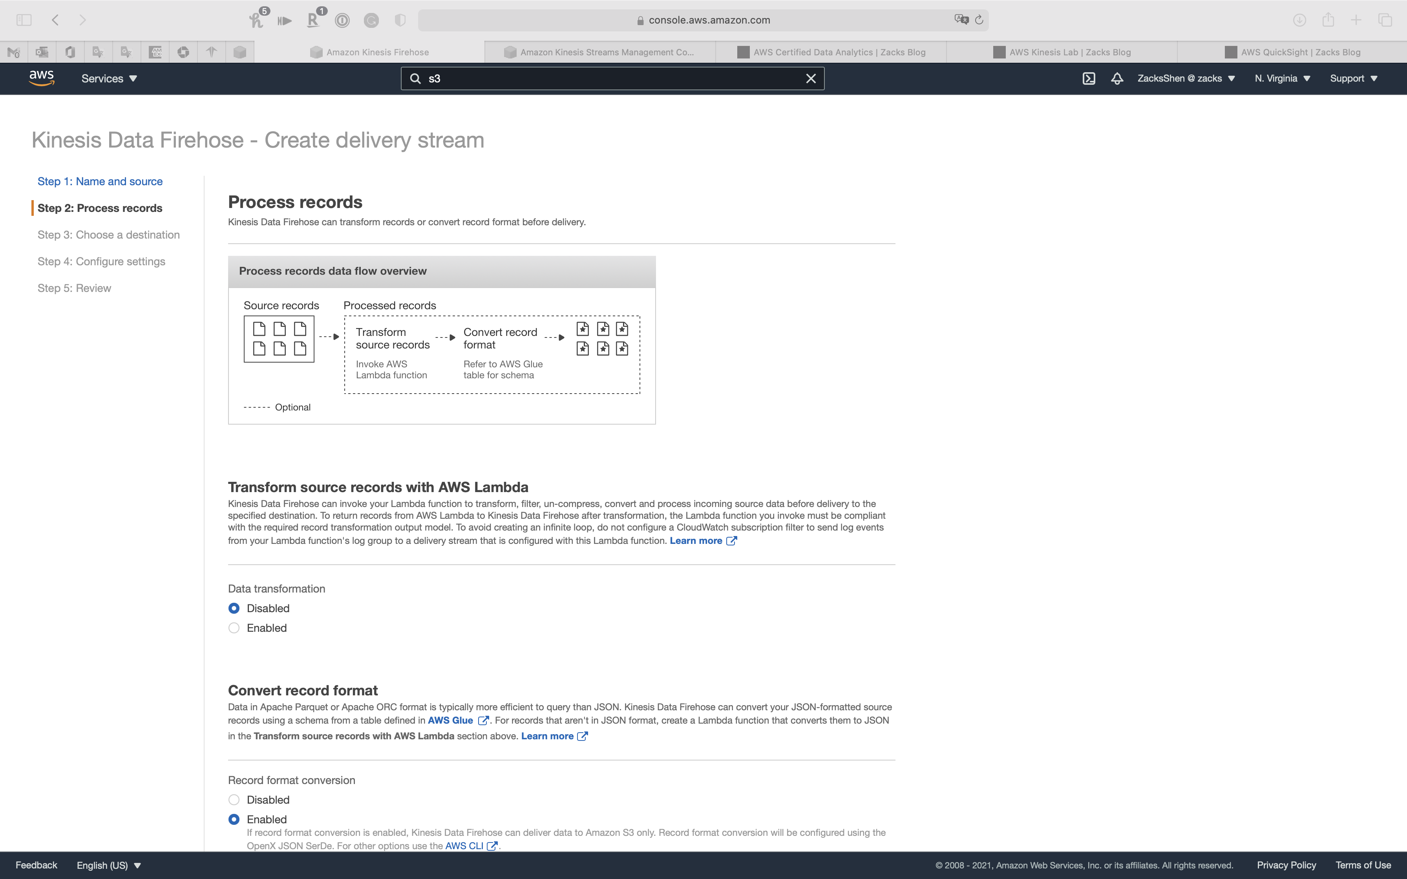The height and width of the screenshot is (879, 1407).
Task: Open the N. Virginia region dropdown
Action: [x=1282, y=78]
